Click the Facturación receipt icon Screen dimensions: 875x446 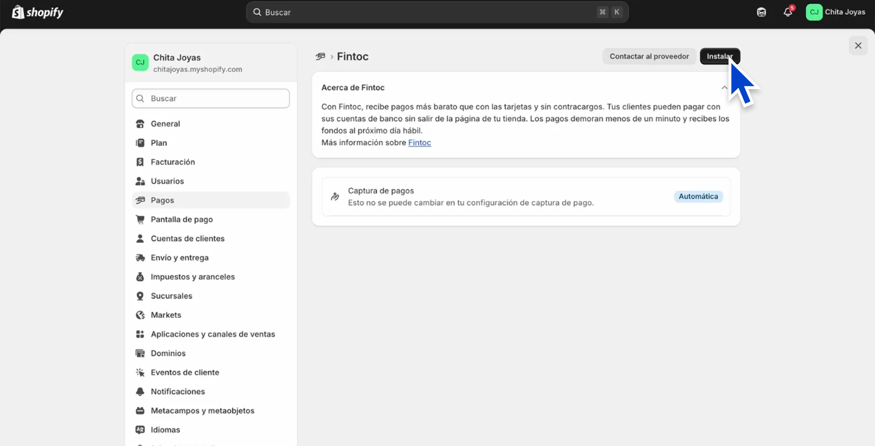click(140, 162)
